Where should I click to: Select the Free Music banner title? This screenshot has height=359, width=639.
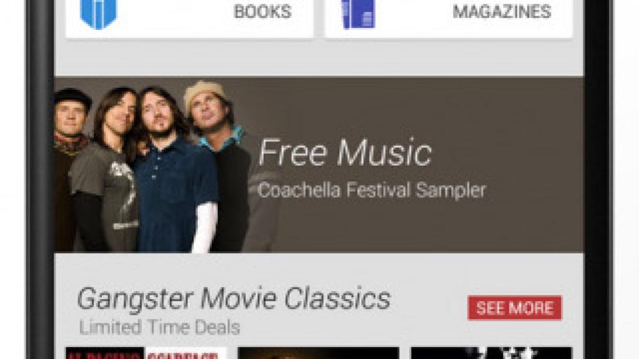(344, 153)
